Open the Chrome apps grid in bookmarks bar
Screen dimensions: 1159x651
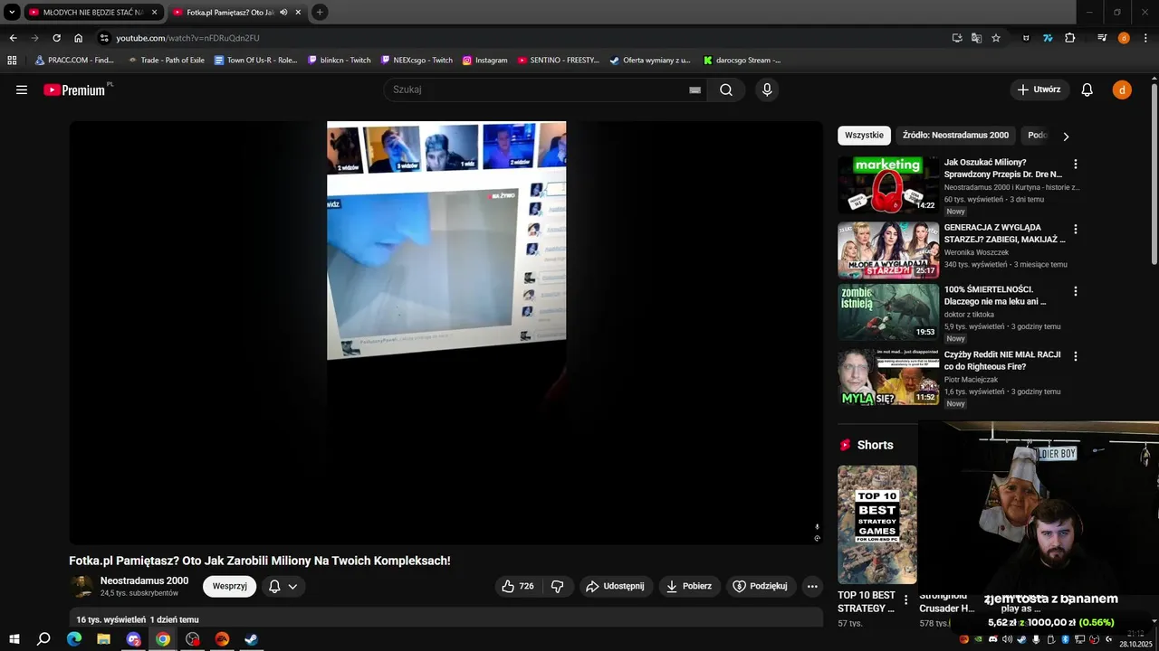coord(12,61)
